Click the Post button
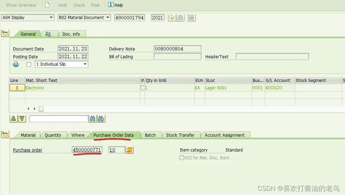The height and width of the screenshot is (195, 345). point(95,5)
